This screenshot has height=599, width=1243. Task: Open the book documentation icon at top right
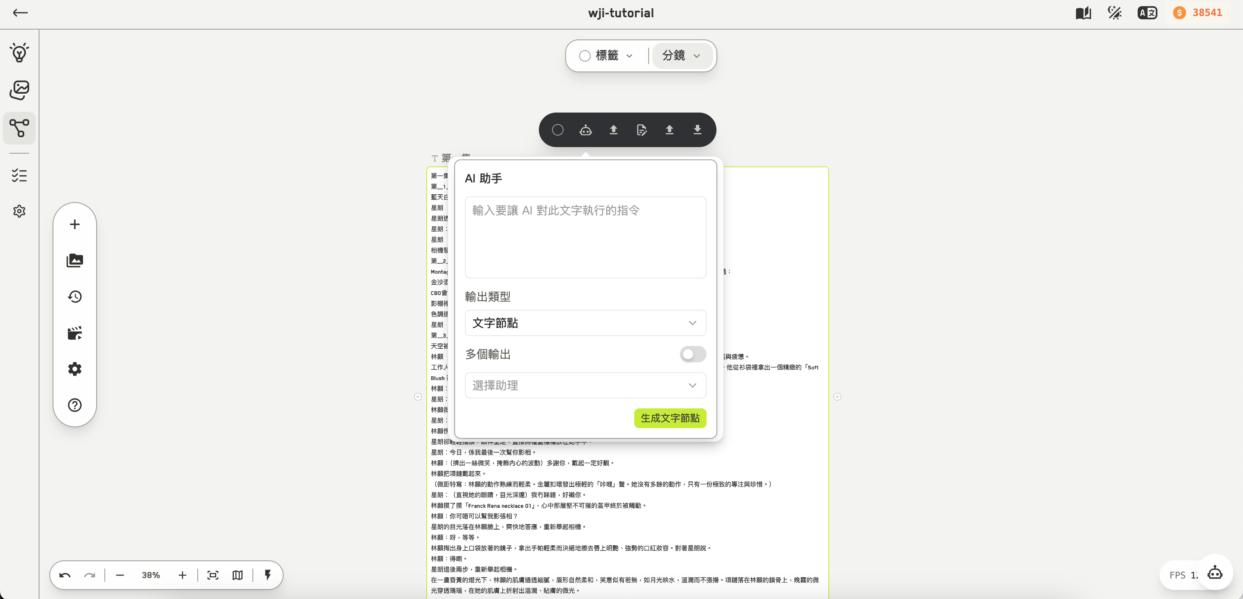[1083, 13]
